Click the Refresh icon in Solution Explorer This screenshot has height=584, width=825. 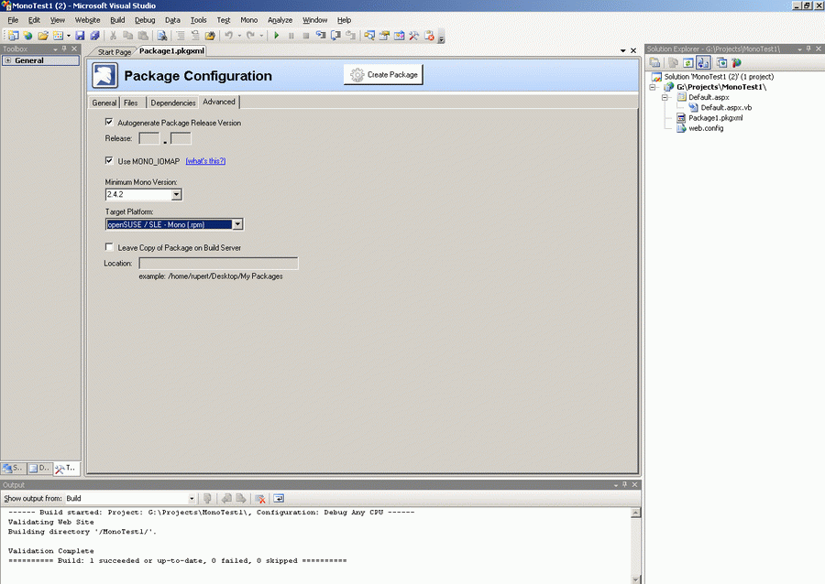coord(687,62)
